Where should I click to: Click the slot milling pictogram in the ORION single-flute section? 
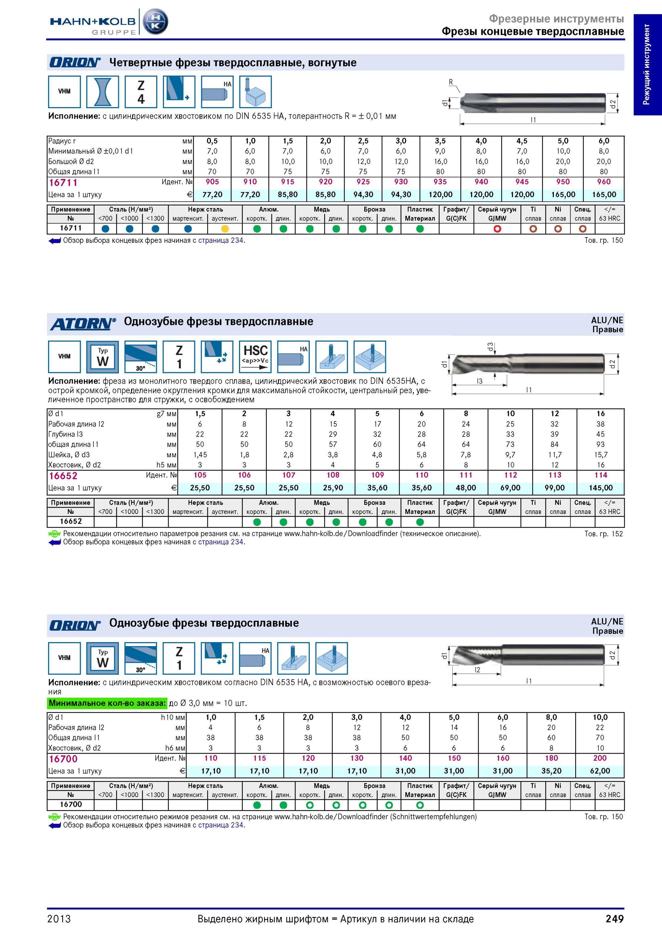pos(293,658)
